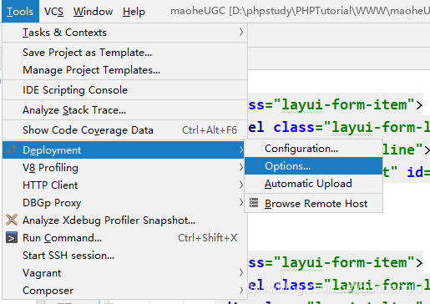The width and height of the screenshot is (430, 304).
Task: Expand the DBGp Proxy submenu arrow
Action: coord(241,202)
